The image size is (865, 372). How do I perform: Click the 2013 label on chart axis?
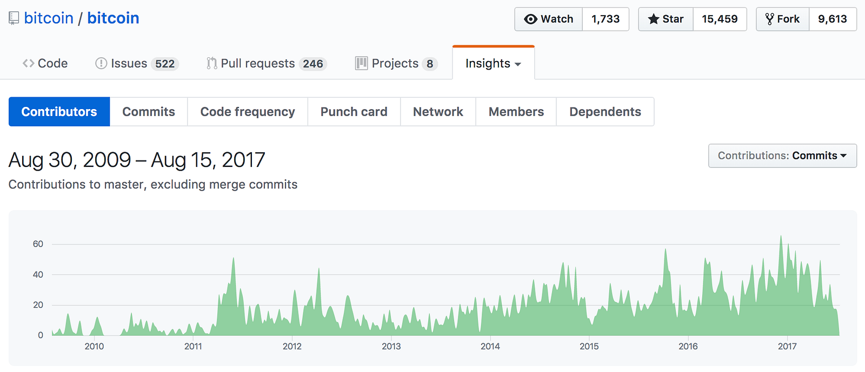coord(391,346)
